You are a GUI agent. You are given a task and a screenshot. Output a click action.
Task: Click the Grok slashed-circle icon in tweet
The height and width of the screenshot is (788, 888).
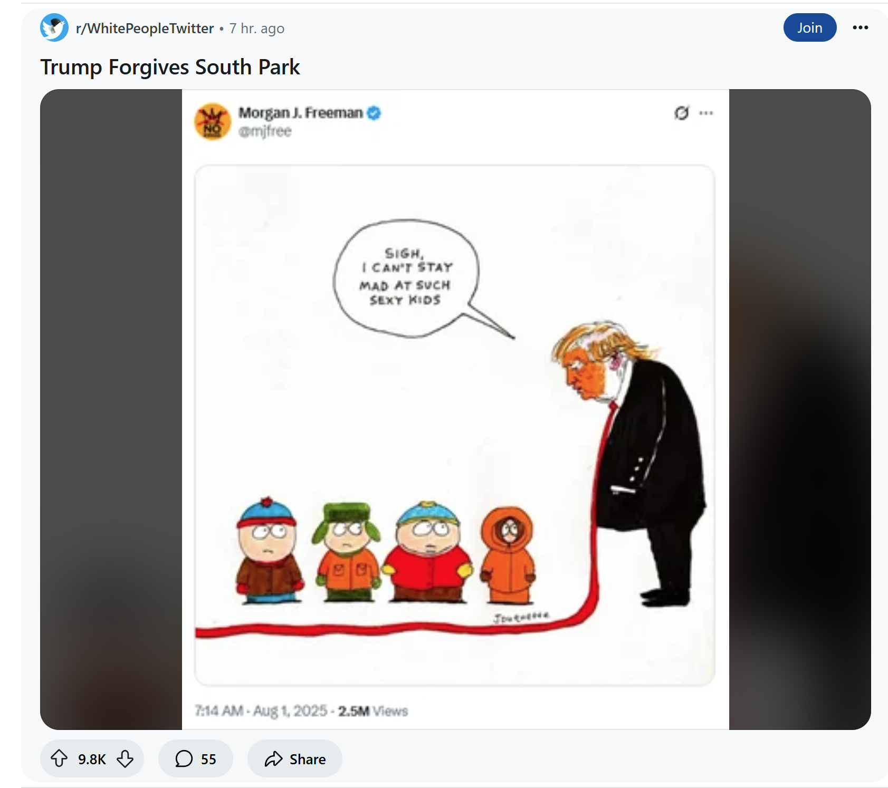(682, 113)
